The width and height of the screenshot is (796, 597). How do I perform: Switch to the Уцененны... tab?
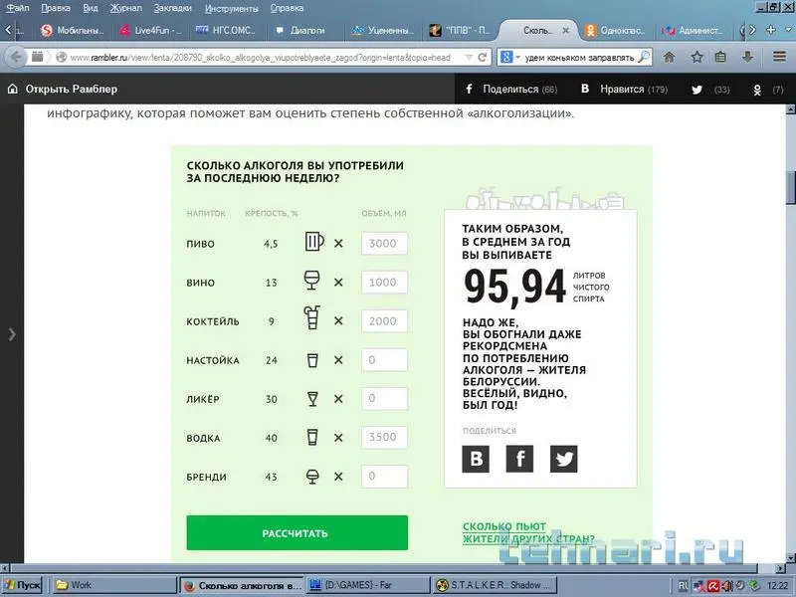[x=383, y=31]
